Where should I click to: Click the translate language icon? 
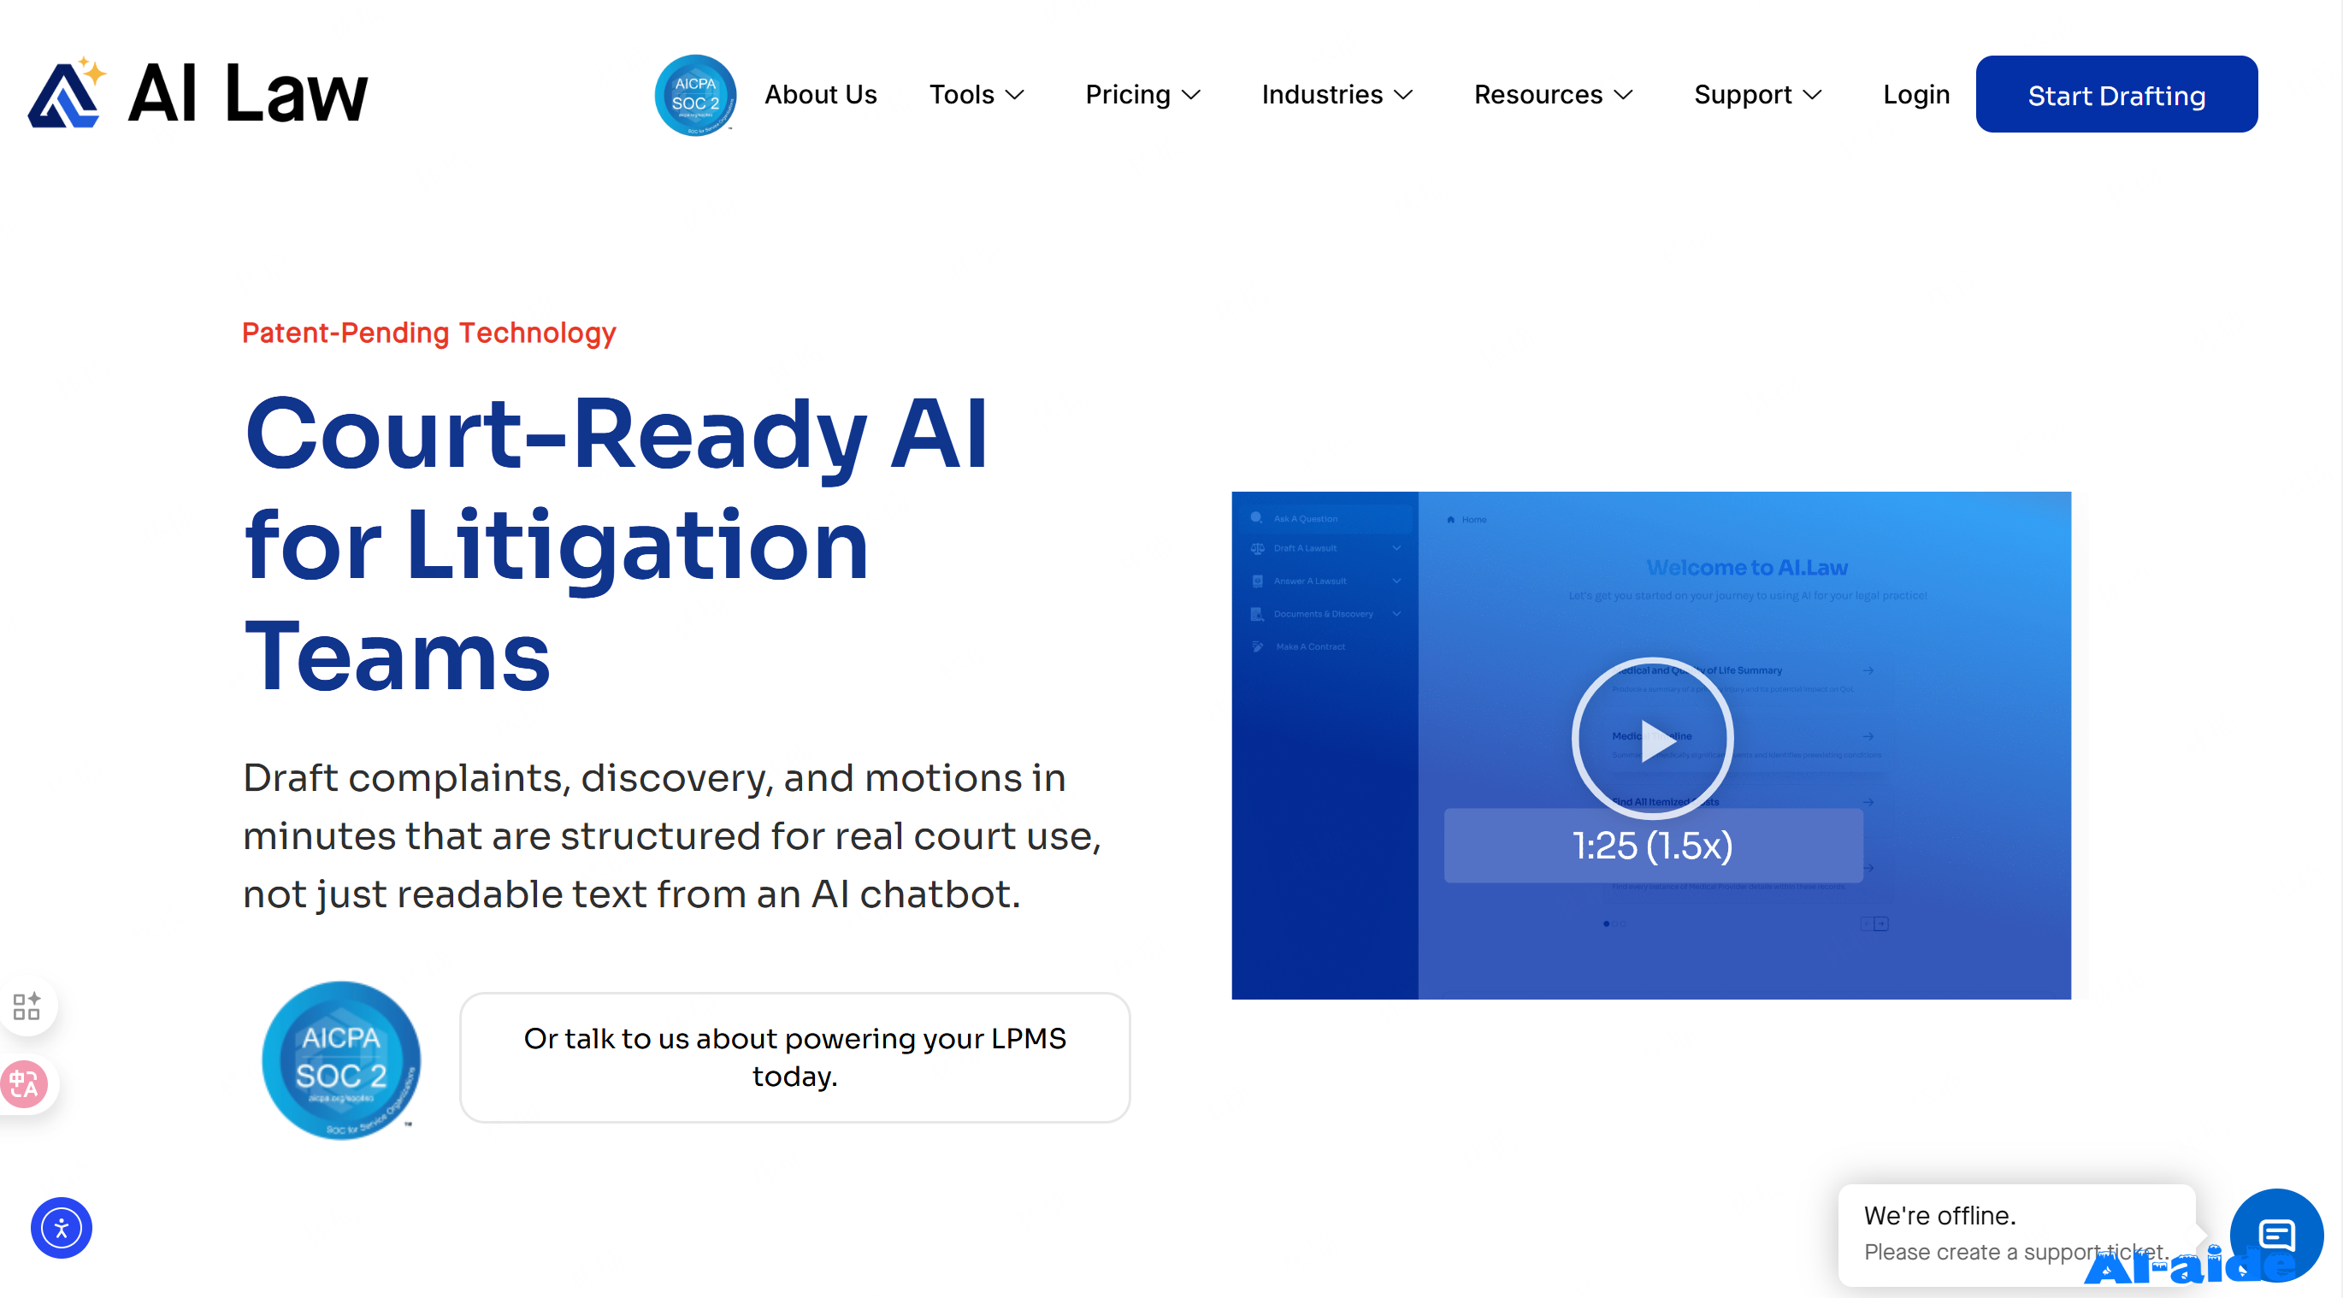25,1084
